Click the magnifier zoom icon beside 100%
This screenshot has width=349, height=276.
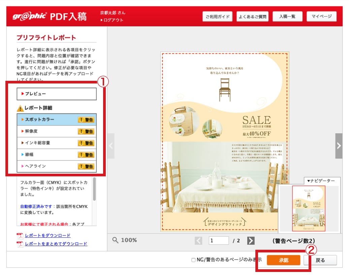(x=116, y=240)
